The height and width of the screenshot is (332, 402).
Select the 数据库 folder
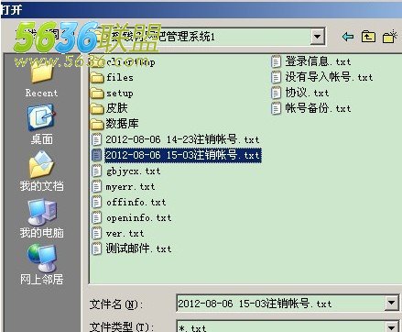coord(114,124)
